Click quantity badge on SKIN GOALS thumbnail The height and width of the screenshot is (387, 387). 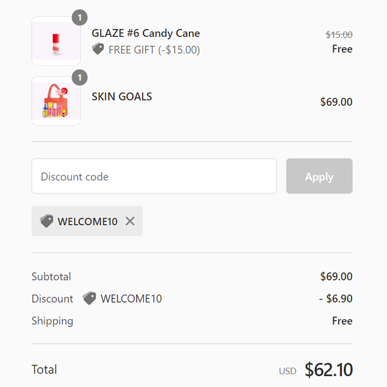point(79,78)
